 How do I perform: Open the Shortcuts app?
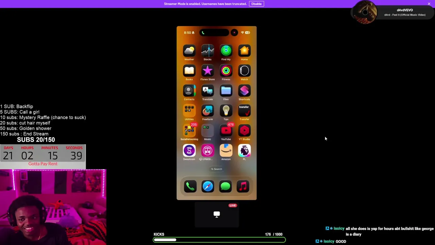click(x=244, y=91)
